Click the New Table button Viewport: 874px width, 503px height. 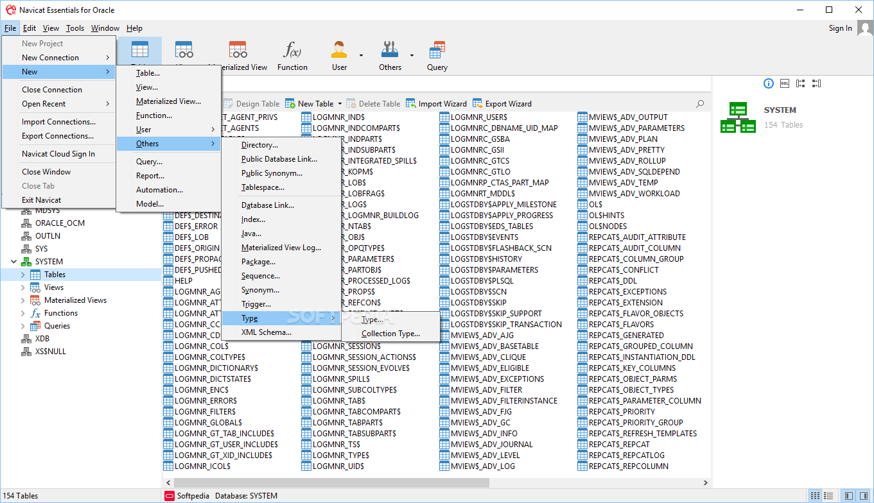point(310,103)
